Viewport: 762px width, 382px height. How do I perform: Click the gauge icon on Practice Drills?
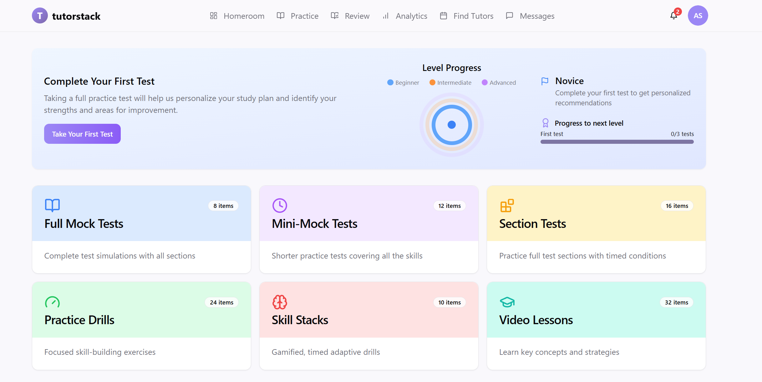(x=52, y=302)
